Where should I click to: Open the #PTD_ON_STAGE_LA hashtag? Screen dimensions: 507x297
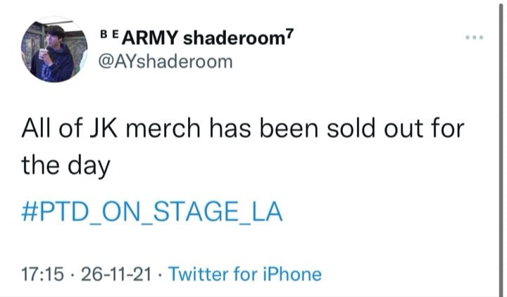152,211
